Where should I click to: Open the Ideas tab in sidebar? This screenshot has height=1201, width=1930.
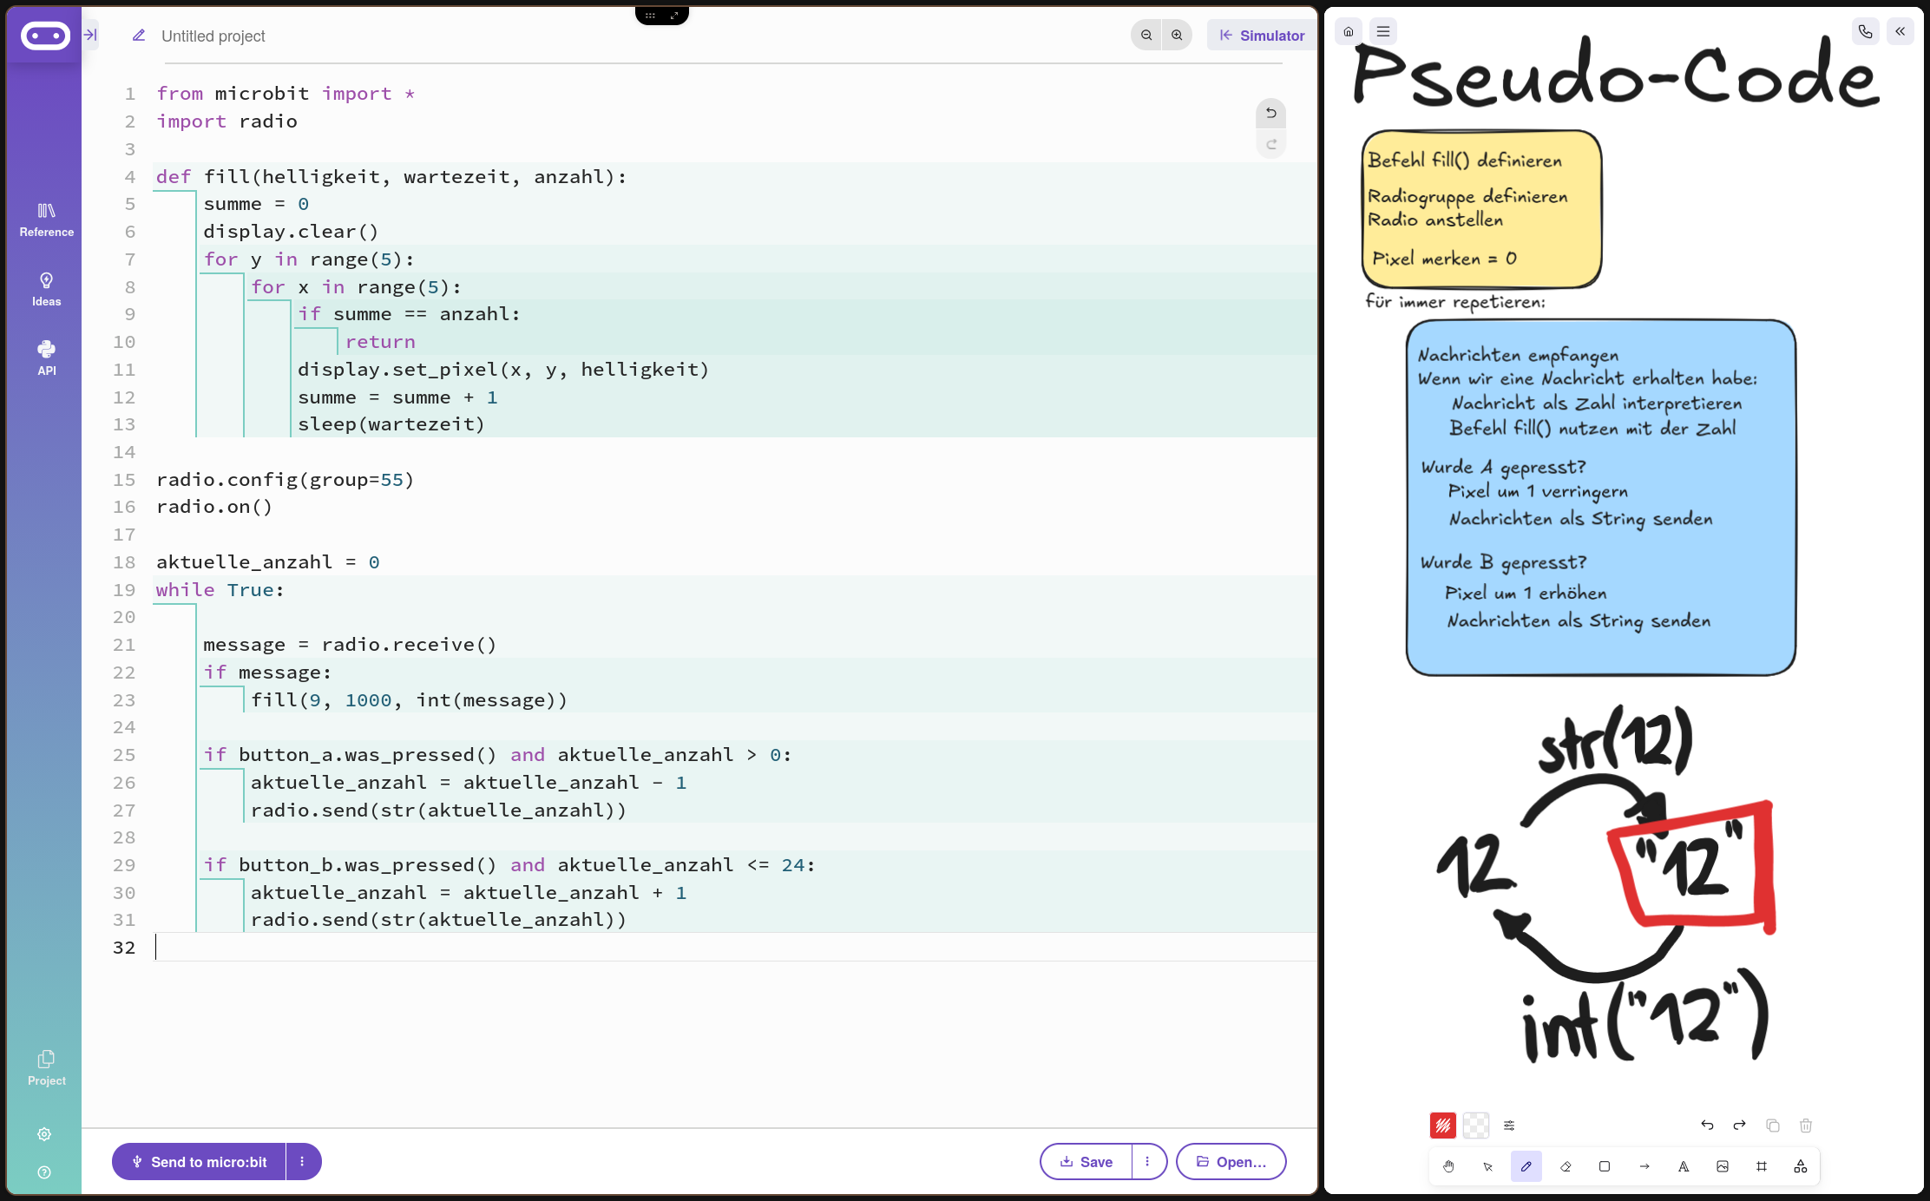tap(46, 289)
